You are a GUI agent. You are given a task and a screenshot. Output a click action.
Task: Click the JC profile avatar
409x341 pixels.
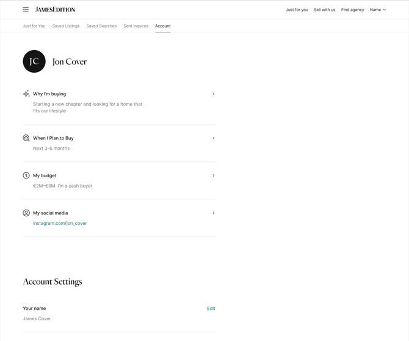pos(34,62)
